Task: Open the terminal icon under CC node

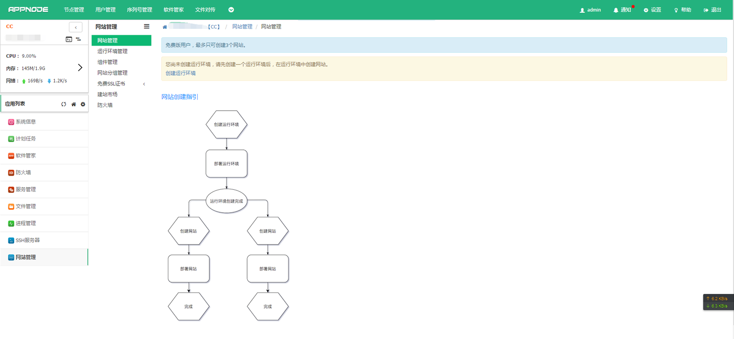Action: [69, 39]
